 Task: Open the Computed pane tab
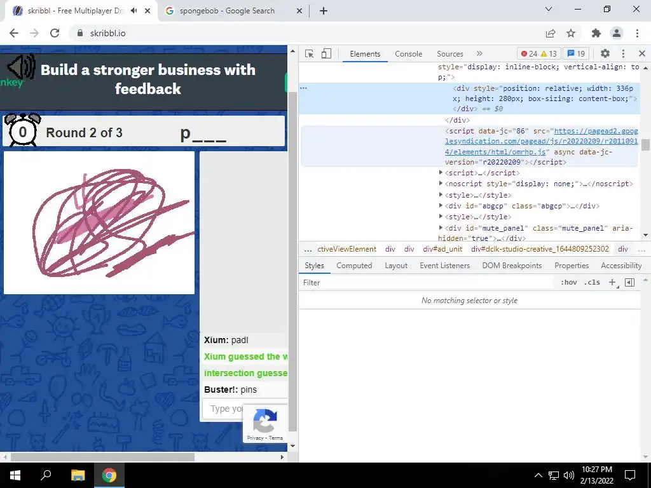pos(354,266)
